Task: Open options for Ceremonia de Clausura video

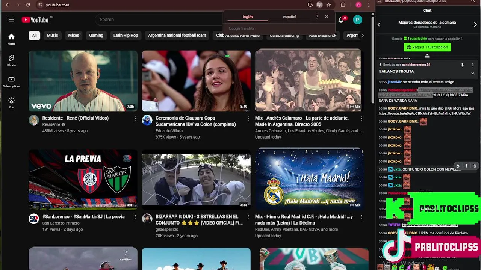Action: [x=248, y=118]
